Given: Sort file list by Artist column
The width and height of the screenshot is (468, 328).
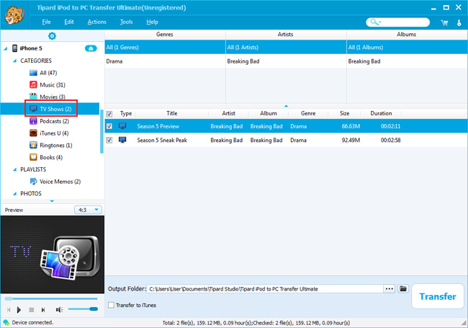Looking at the screenshot, I should 228,113.
